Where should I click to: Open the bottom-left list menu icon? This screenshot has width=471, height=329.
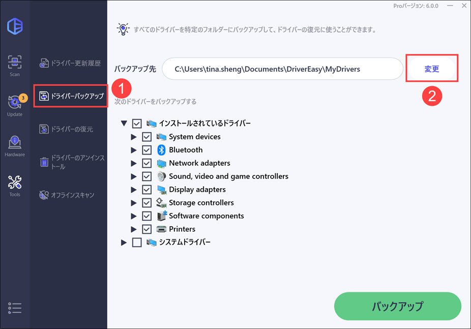pyautogui.click(x=15, y=308)
